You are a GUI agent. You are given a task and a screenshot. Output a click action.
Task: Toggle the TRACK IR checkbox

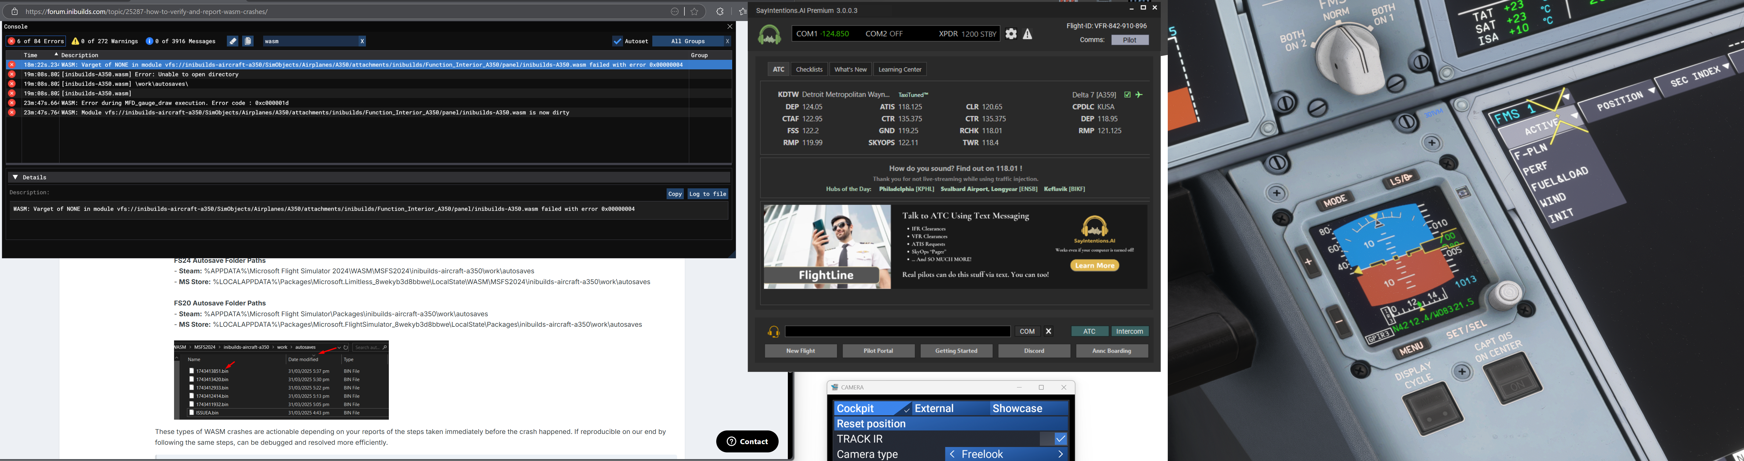click(x=1060, y=439)
